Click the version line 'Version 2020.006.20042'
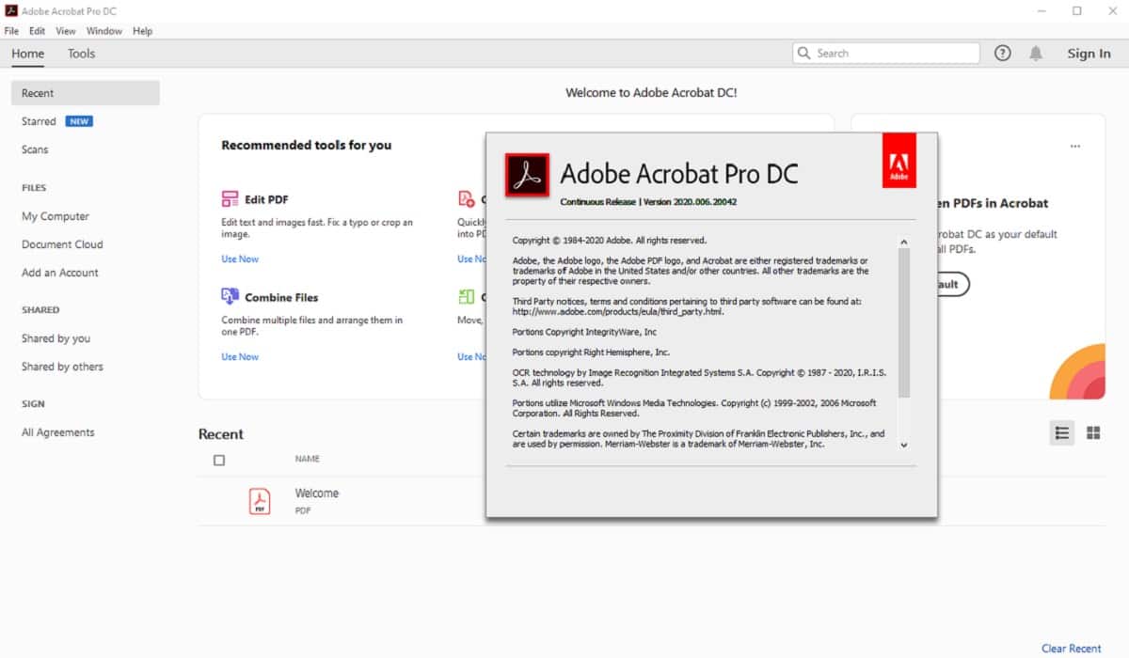 pos(691,202)
